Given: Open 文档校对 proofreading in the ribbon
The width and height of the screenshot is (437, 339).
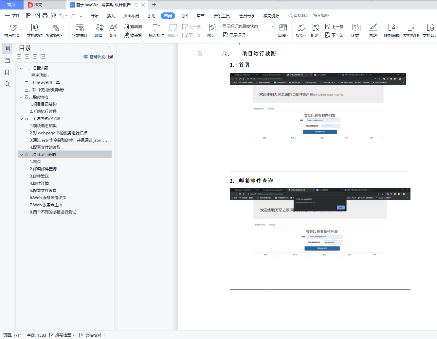Looking at the screenshot, I should [35, 31].
